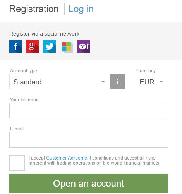
Task: Click the arrow beside Standard account type
Action: click(x=103, y=82)
